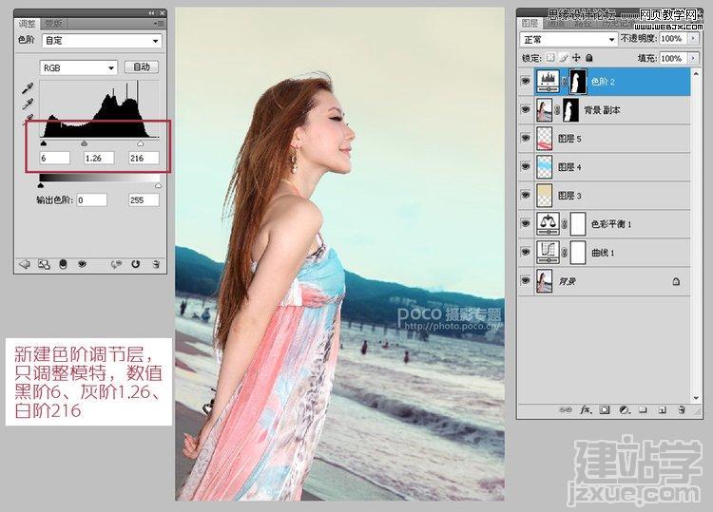The width and height of the screenshot is (713, 512).
Task: Click the clip-to-layer circle icon in Adjustments footer
Action: pyautogui.click(x=63, y=264)
